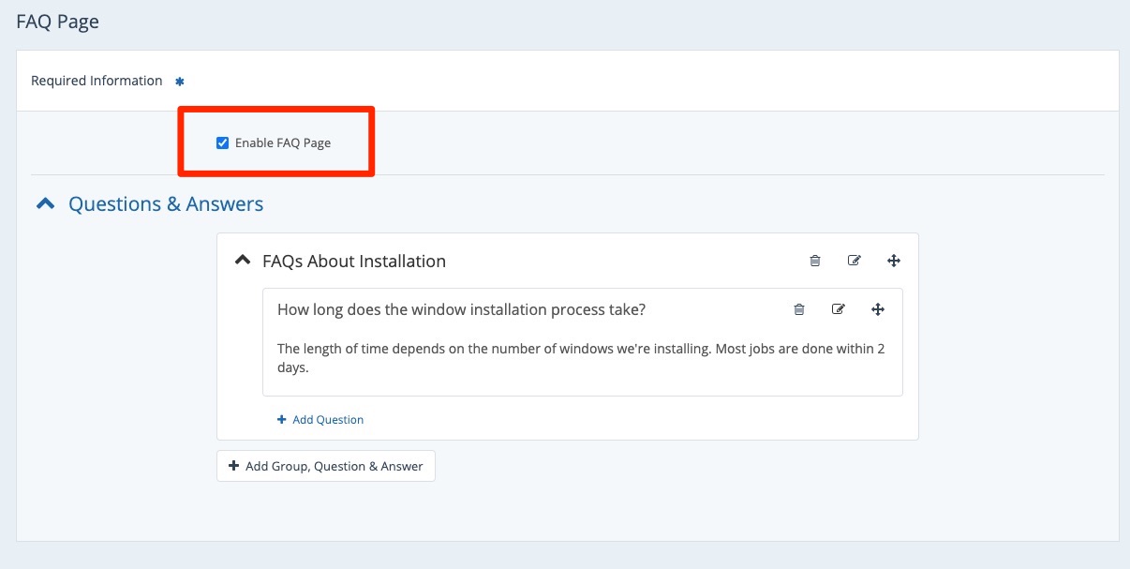Click the plus icon before Add Question

(x=282, y=420)
